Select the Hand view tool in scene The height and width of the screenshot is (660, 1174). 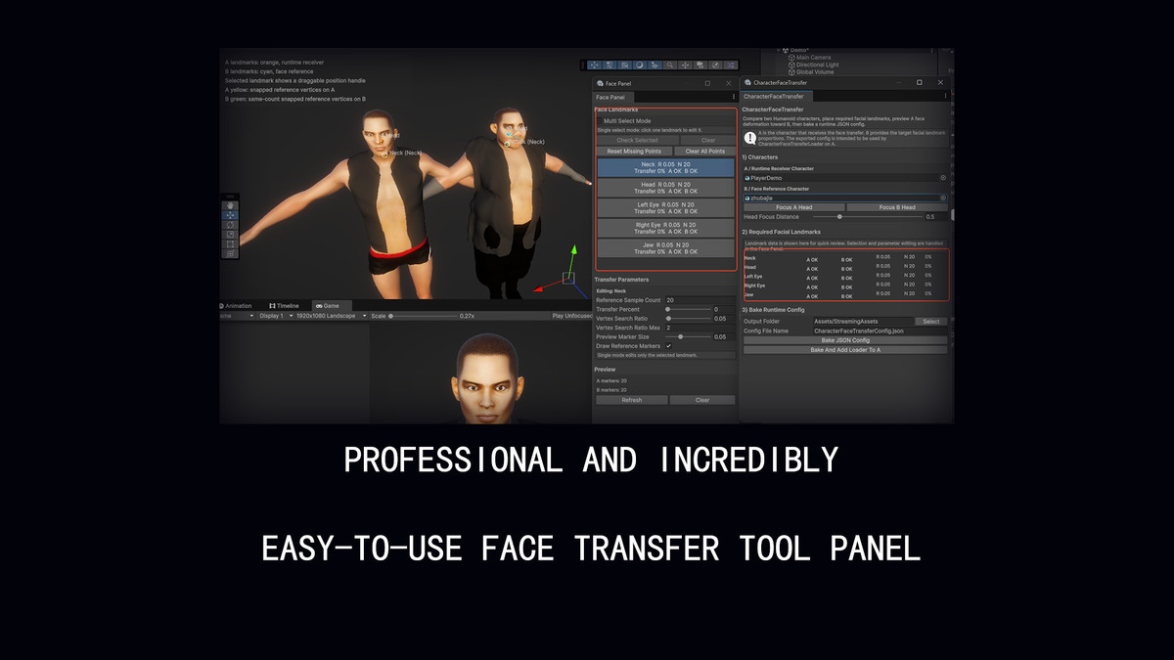pyautogui.click(x=231, y=204)
